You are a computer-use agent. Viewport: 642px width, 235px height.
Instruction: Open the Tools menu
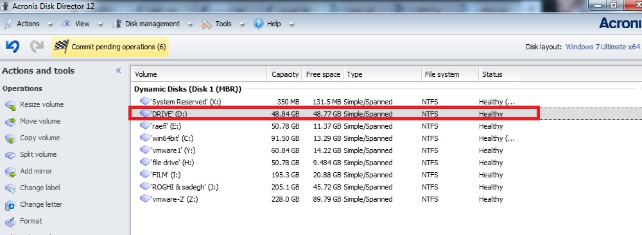[x=223, y=24]
